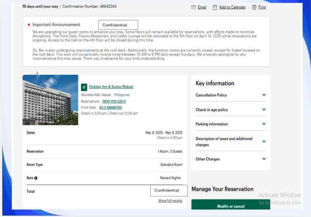This screenshot has height=217, width=311.
Task: Click the Standard Room value
Action: (x=171, y=165)
